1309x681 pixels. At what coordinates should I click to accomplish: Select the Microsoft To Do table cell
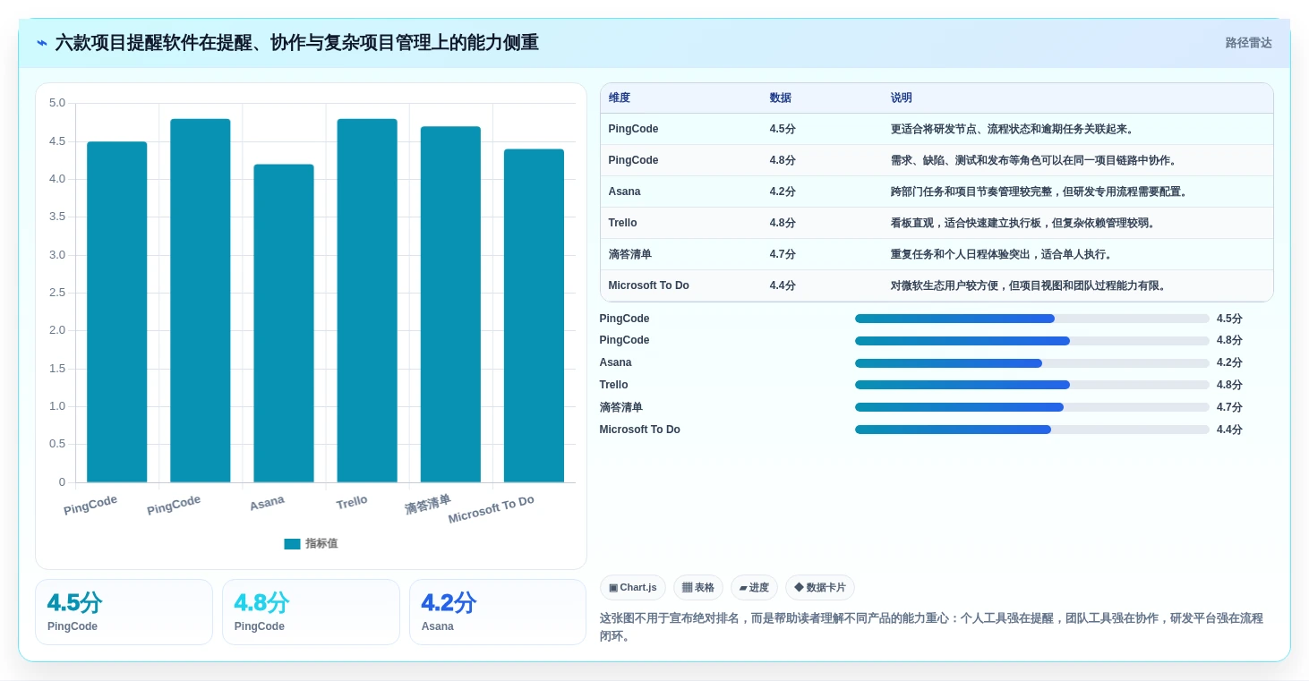tap(649, 285)
